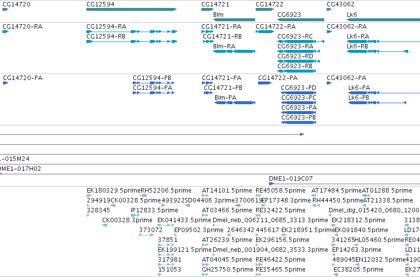Click EST EK041433.5prime
420x277 pixels.
(166, 225)
